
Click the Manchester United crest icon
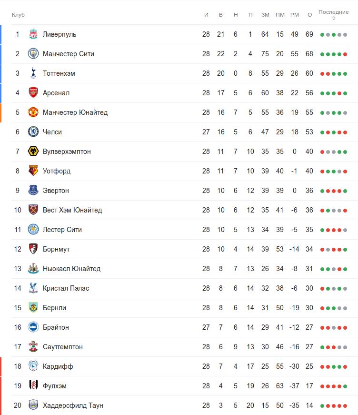point(33,112)
